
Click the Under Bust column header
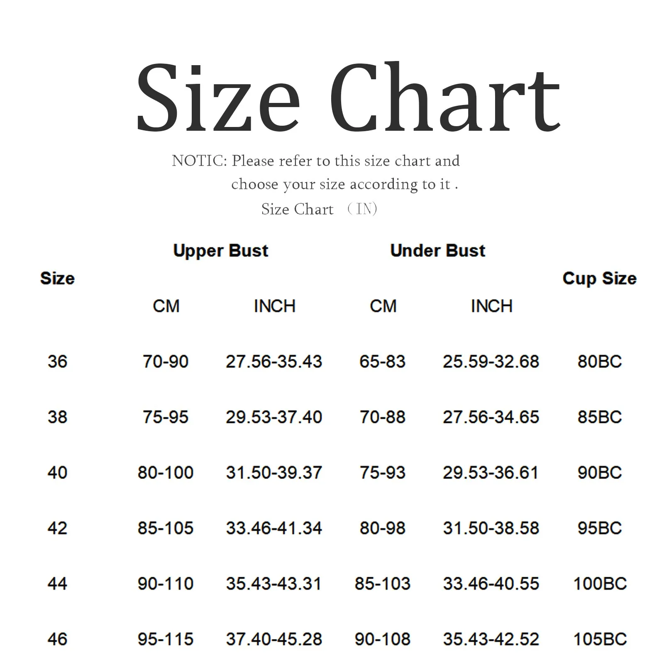437,251
